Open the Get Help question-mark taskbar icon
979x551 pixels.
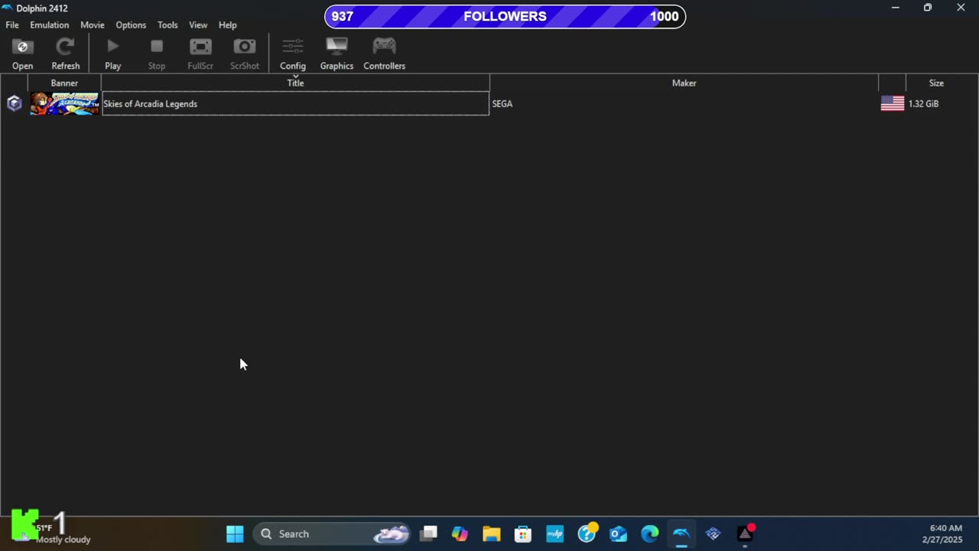587,533
